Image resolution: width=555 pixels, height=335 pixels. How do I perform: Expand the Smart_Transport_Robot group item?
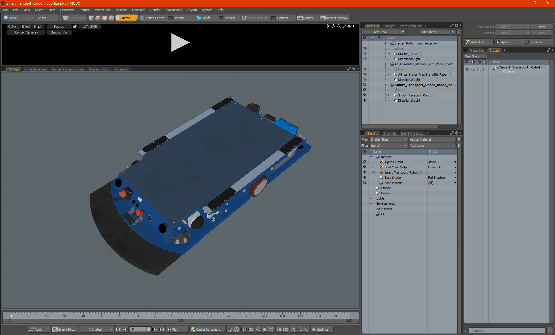[x=389, y=95]
